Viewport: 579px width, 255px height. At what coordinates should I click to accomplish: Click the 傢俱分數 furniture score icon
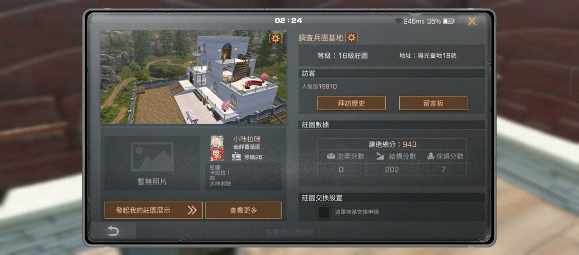coord(430,156)
